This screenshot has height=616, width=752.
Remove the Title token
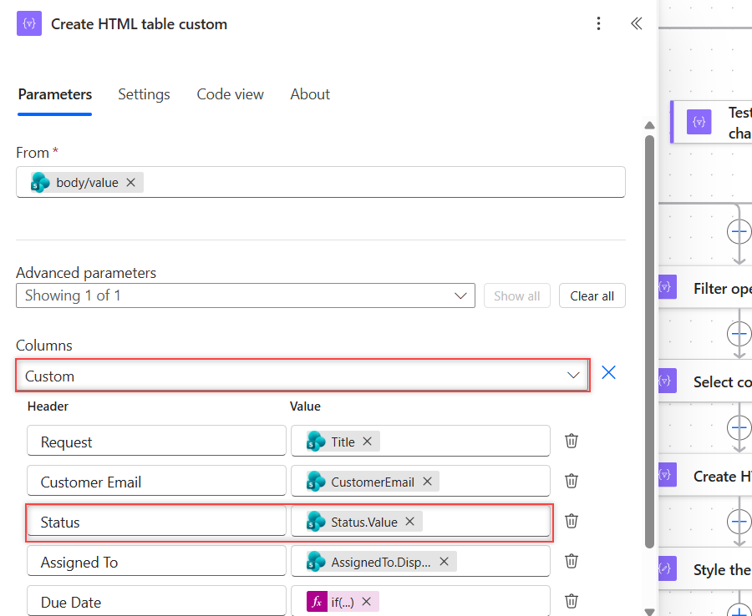367,442
